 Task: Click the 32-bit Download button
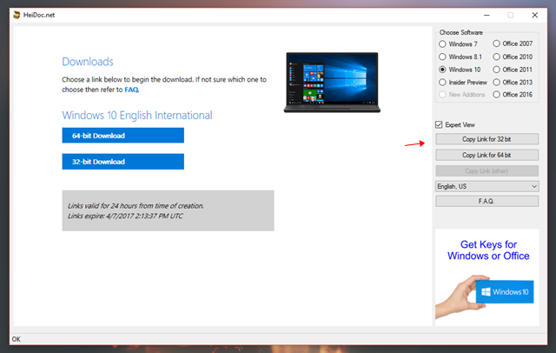(x=122, y=162)
